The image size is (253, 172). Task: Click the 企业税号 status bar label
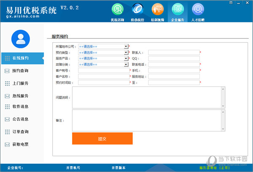click(15, 168)
